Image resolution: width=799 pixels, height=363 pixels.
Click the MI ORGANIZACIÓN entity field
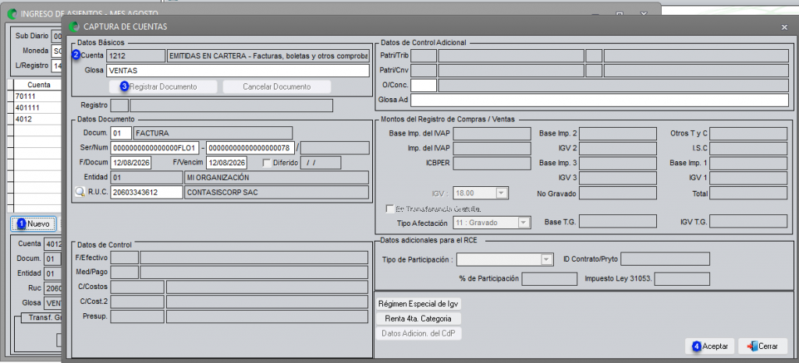pyautogui.click(x=276, y=178)
